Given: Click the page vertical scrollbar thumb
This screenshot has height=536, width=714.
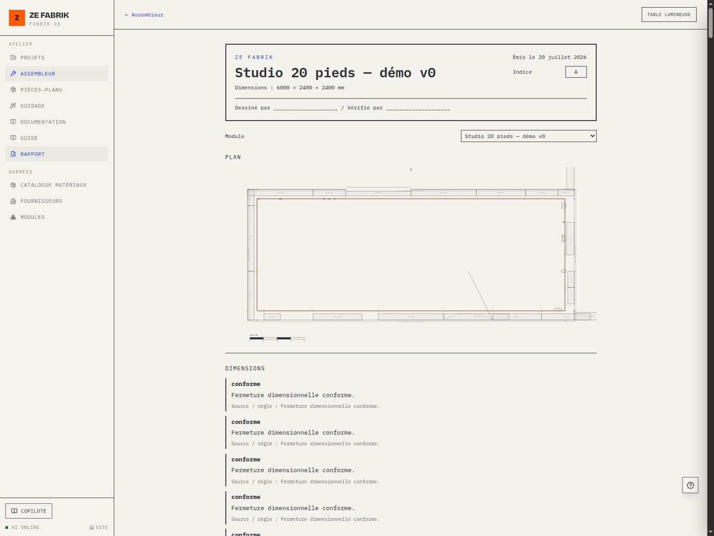Looking at the screenshot, I should (710, 22).
